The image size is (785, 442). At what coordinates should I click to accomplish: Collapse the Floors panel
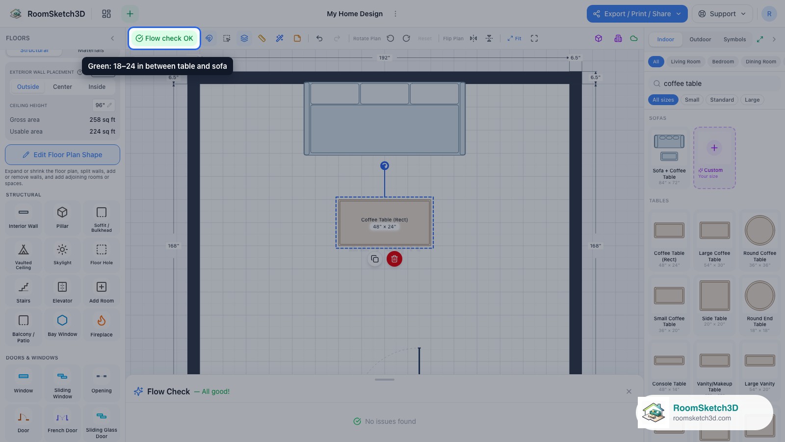pos(112,38)
